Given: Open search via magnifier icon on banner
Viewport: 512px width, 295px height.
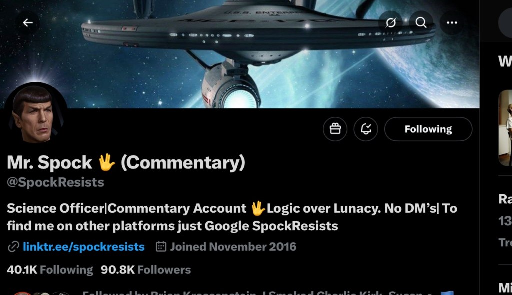Looking at the screenshot, I should pyautogui.click(x=421, y=22).
